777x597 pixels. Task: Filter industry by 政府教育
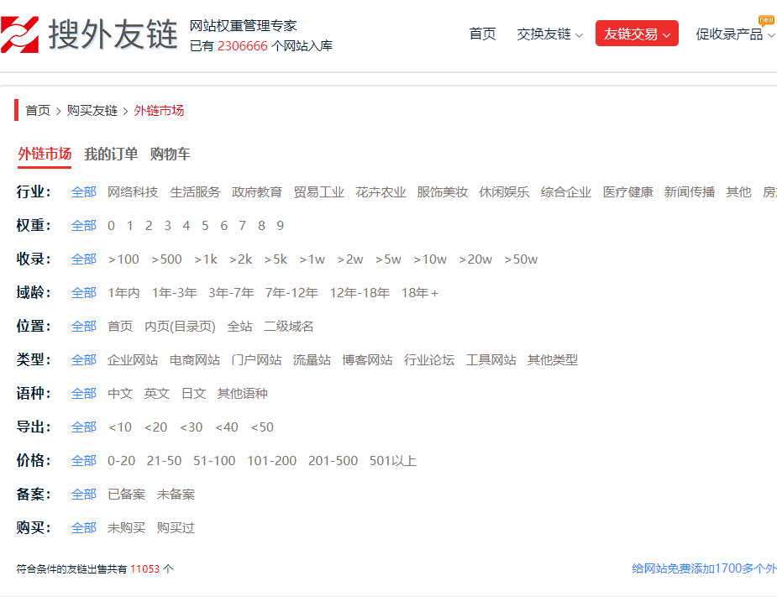(x=257, y=191)
